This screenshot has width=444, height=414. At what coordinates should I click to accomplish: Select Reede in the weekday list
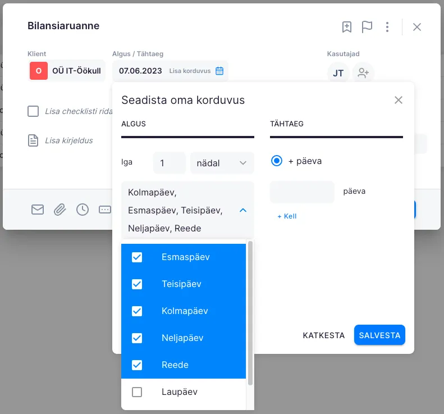pyautogui.click(x=175, y=365)
